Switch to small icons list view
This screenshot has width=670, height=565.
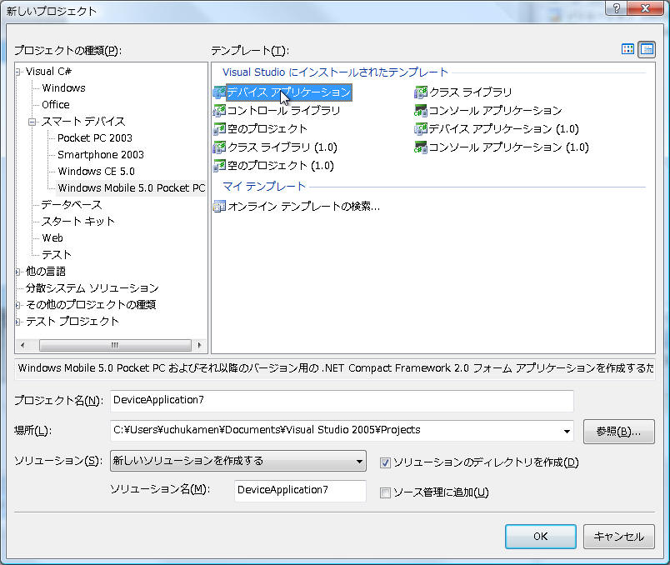647,49
